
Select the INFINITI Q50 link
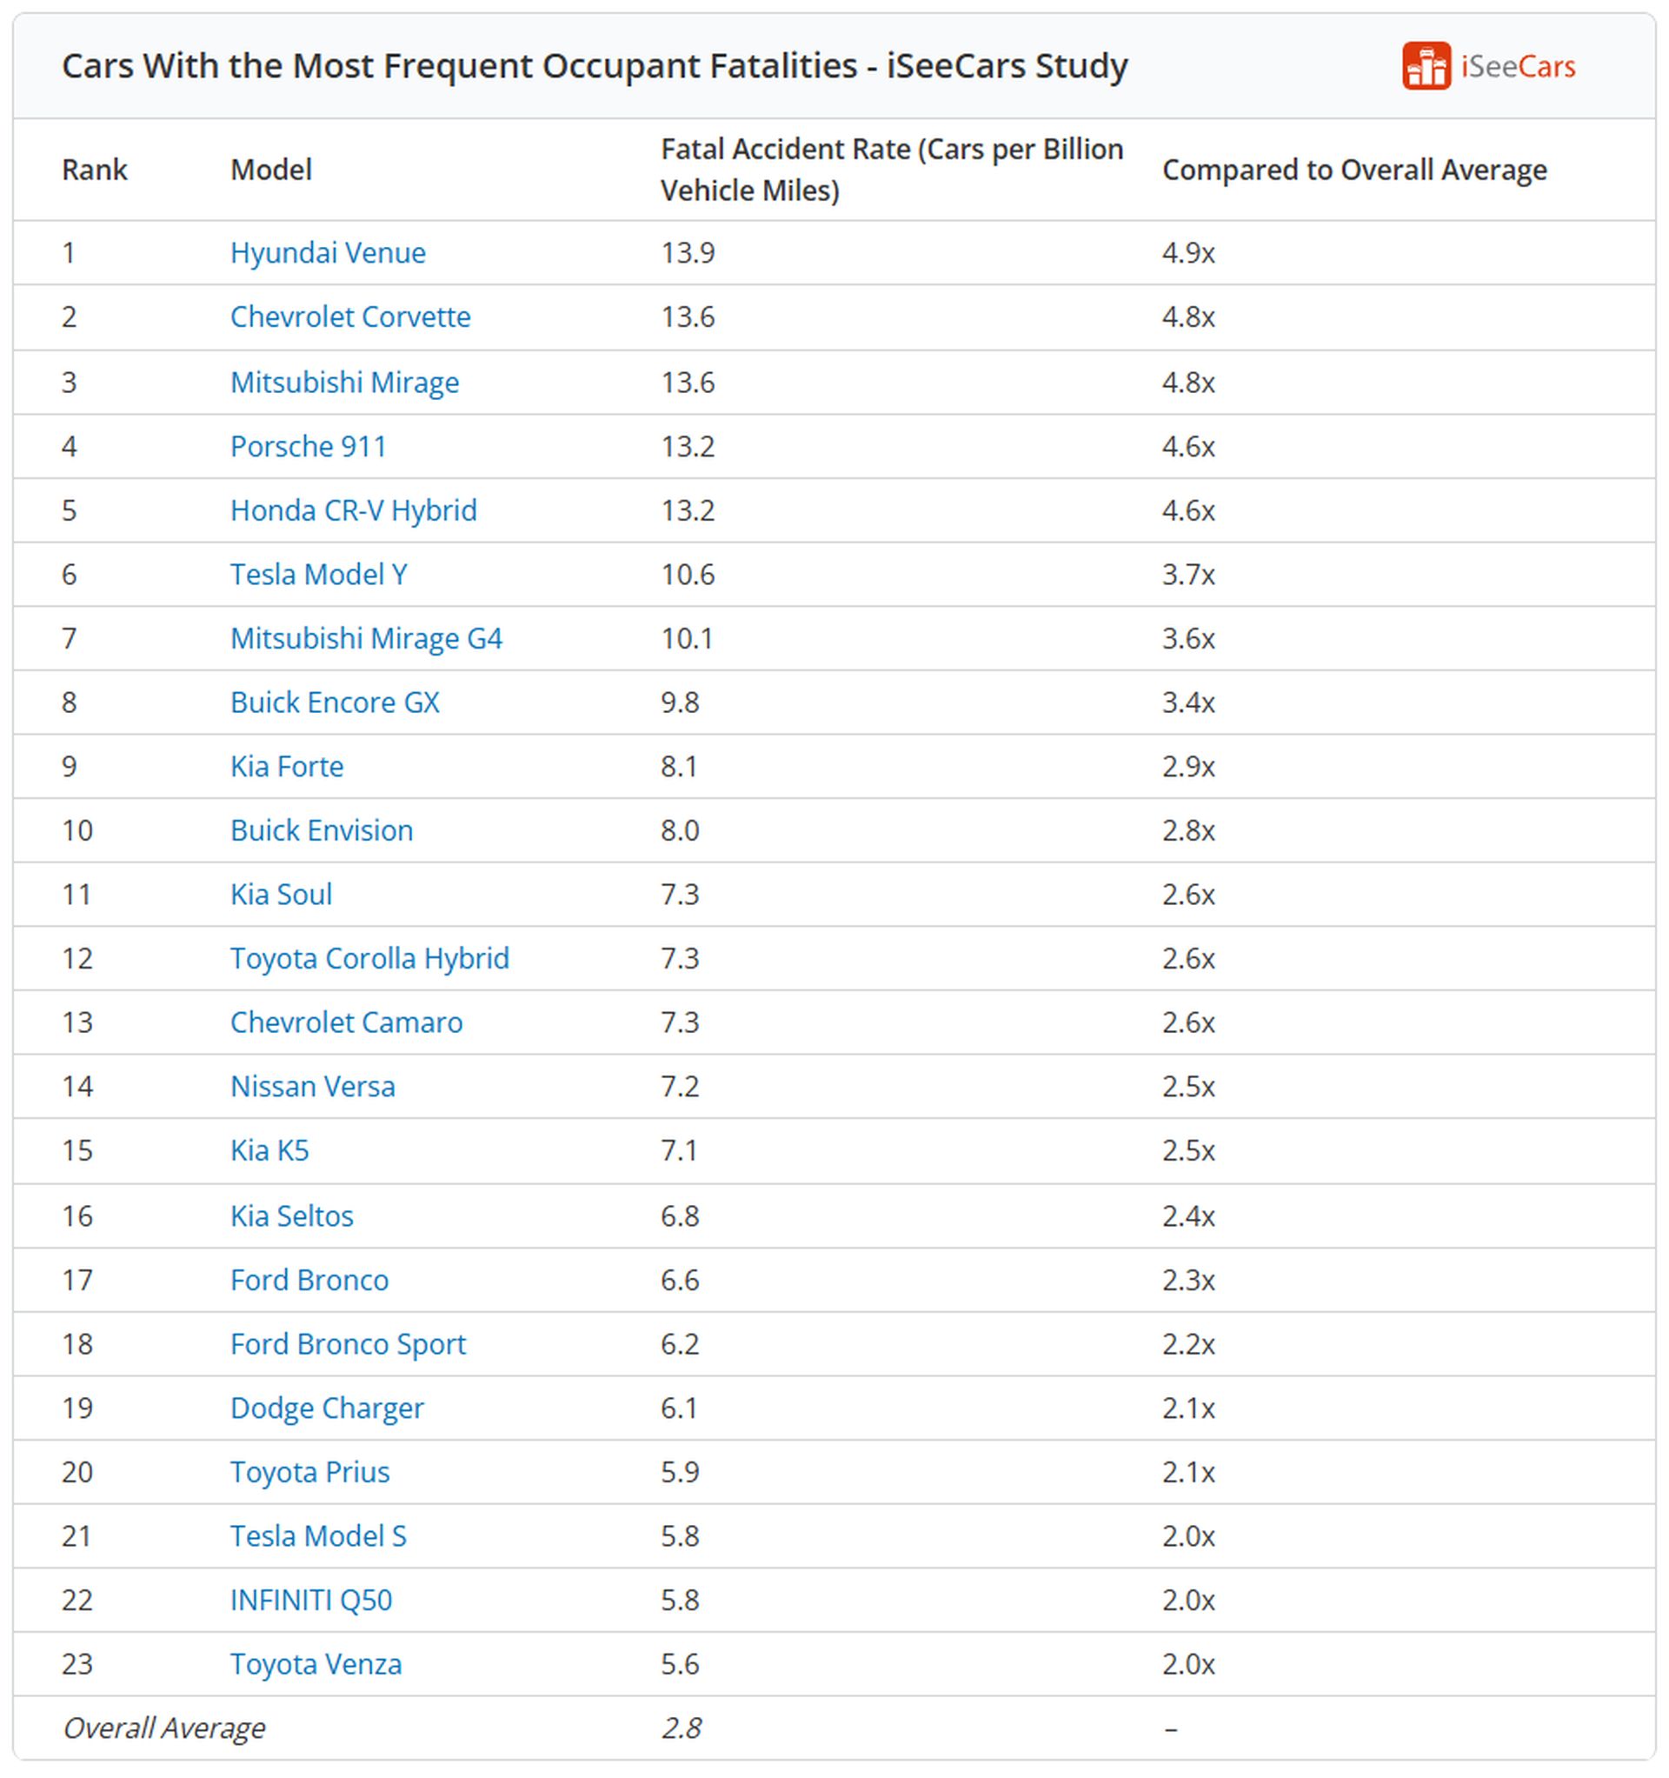(x=310, y=1600)
